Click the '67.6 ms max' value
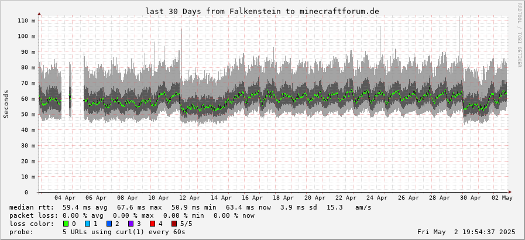This screenshot has width=525, height=240. tap(140, 208)
